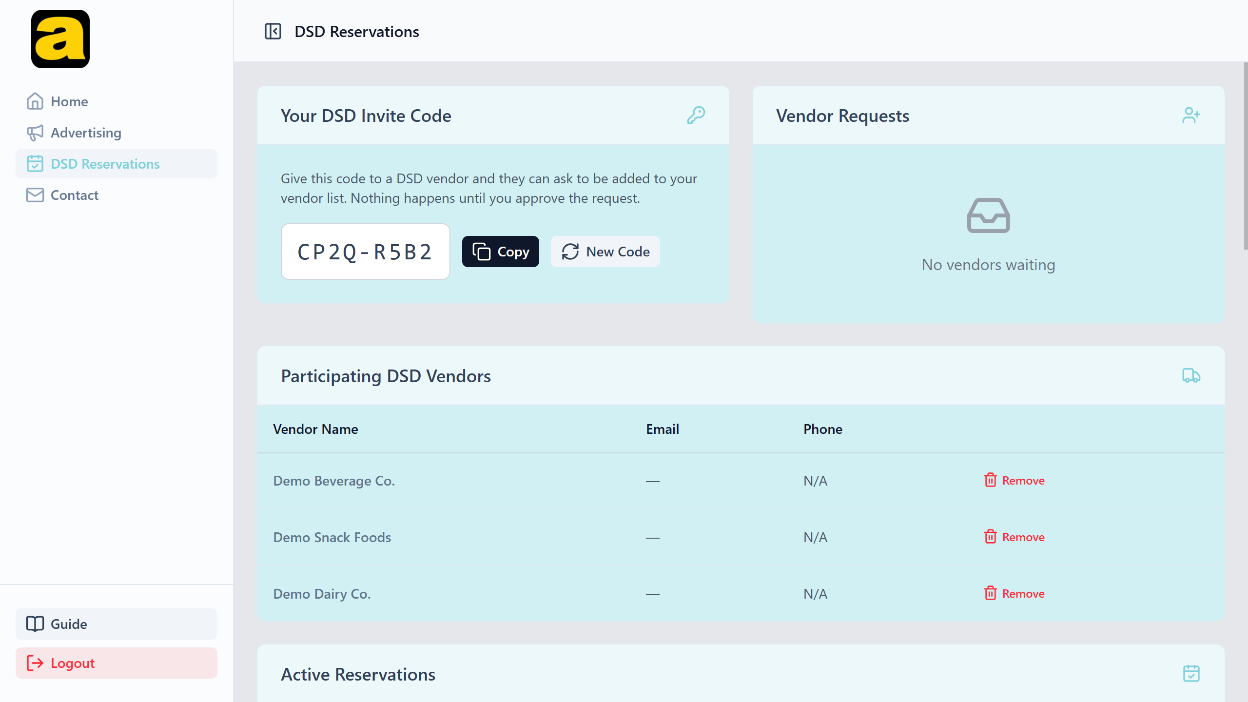Click the empty inbox tray icon
1248x702 pixels.
(989, 215)
